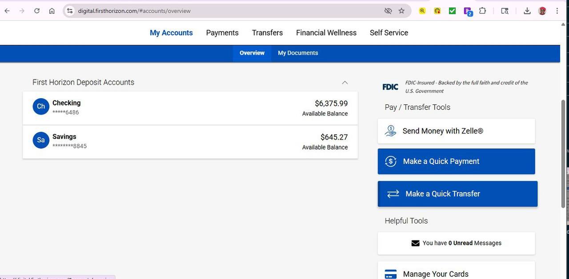Open the browser downloads list
Screen dimensions: 569x279
click(x=527, y=11)
